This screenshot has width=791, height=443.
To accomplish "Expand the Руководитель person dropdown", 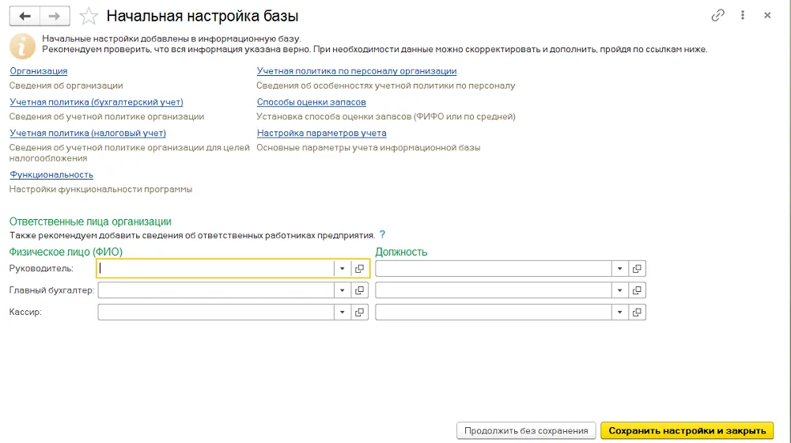I will (342, 268).
